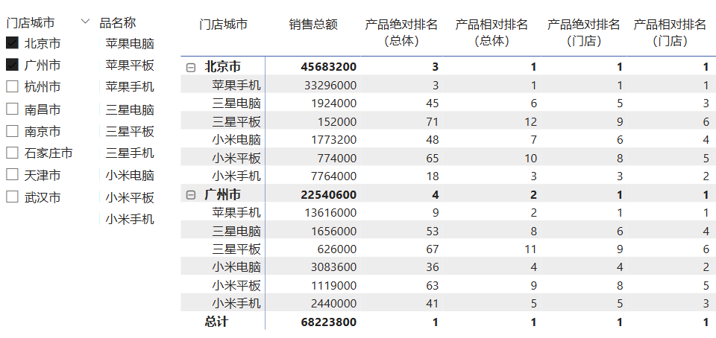716x338 pixels.
Task: Click the 626000 sales cell
Action: [337, 249]
